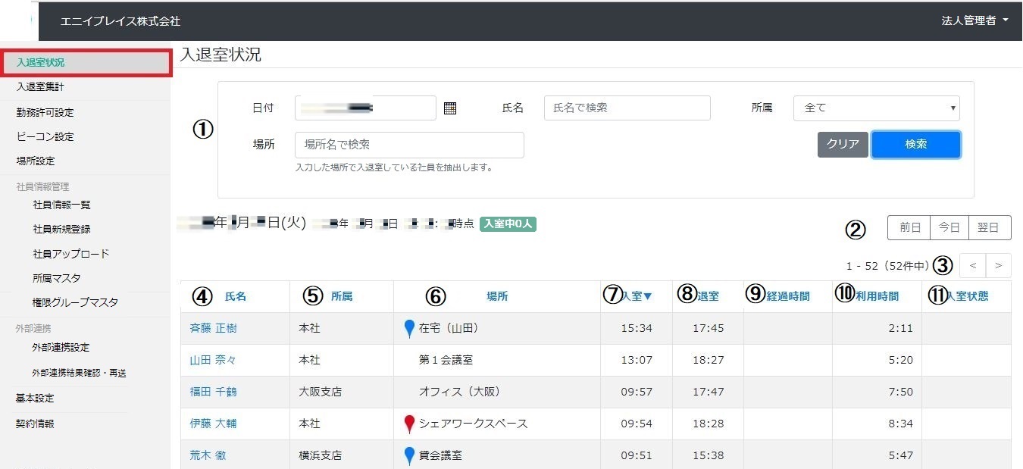Click the 18:27 exit time cell
Image resolution: width=1023 pixels, height=469 pixels.
[709, 361]
